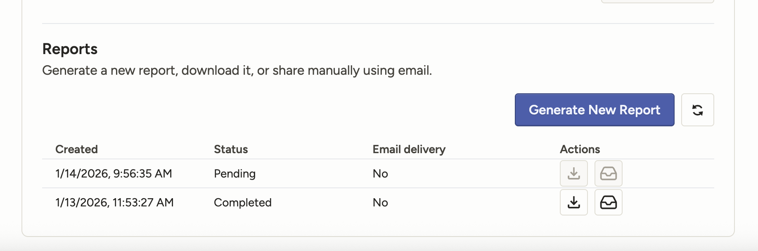Select the completed report row from 1/13/2026
The image size is (758, 251).
(x=115, y=202)
